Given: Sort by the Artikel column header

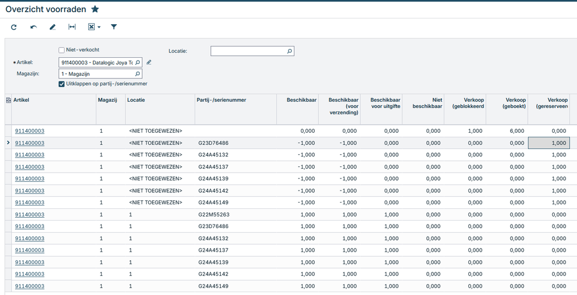Looking at the screenshot, I should [x=54, y=109].
